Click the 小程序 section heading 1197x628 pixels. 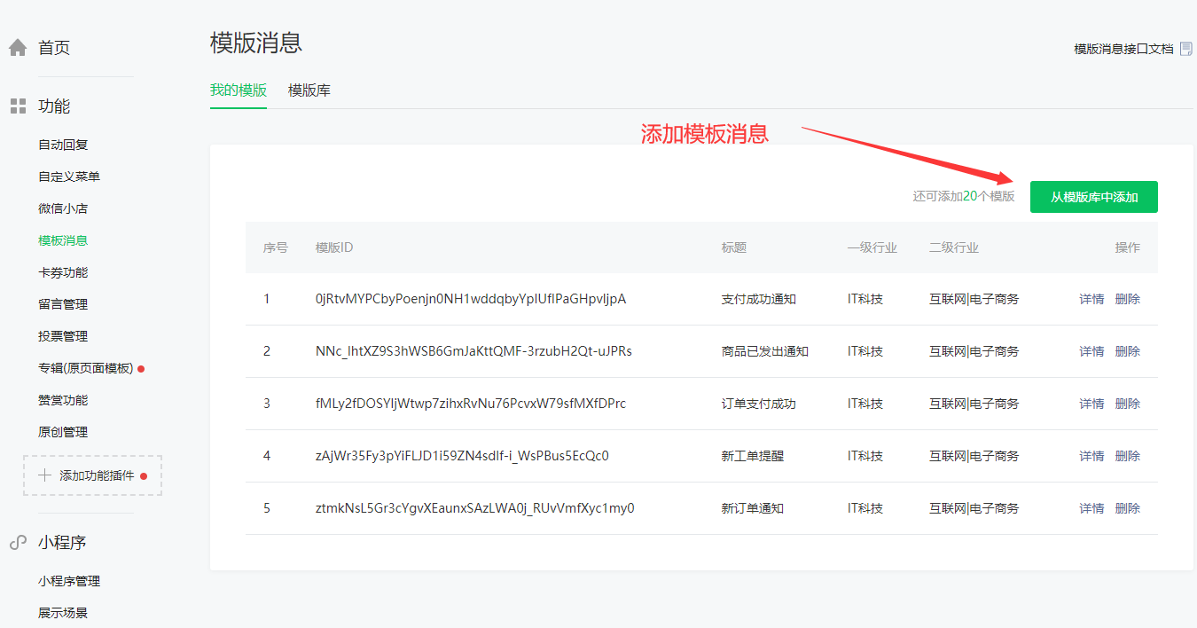click(62, 543)
